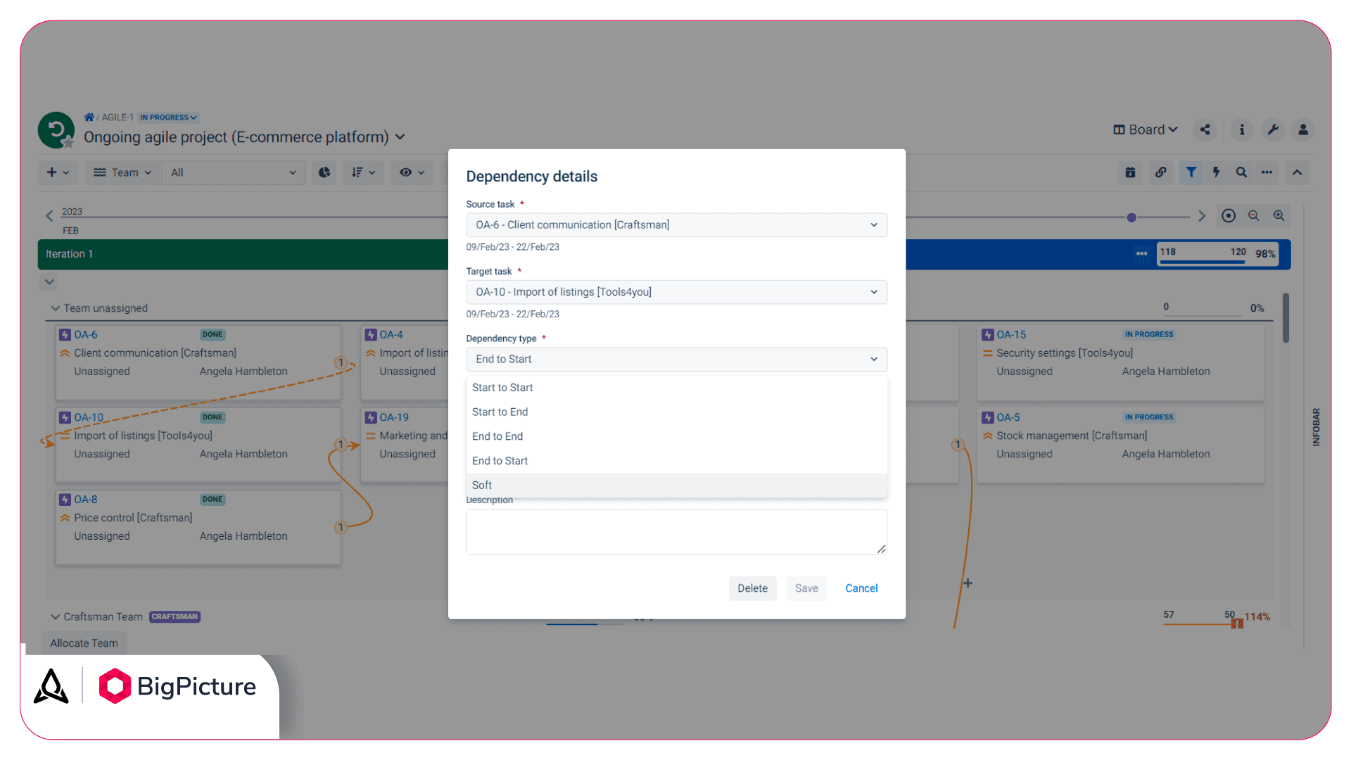Click the timeline slider handle

tap(1131, 217)
